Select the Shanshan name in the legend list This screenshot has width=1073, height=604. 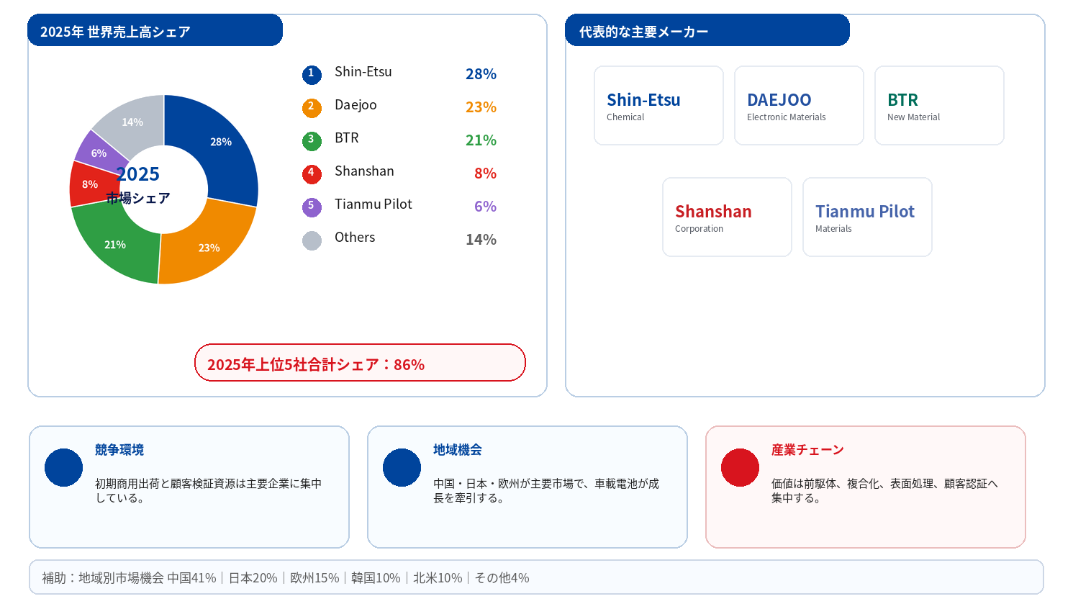pyautogui.click(x=364, y=171)
